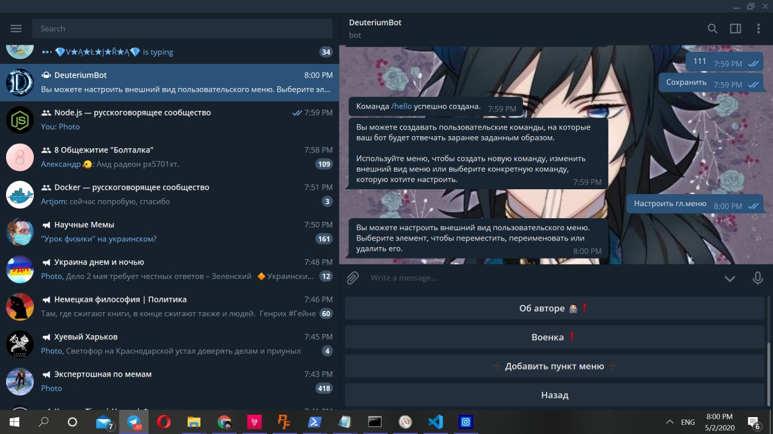The height and width of the screenshot is (434, 773).
Task: Open the Node.js русскоговорящее сообщество chat
Action: click(169, 120)
